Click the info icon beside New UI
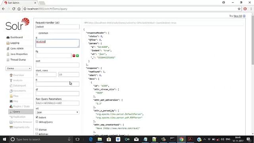Screen dimensions: 254x143 244,16
